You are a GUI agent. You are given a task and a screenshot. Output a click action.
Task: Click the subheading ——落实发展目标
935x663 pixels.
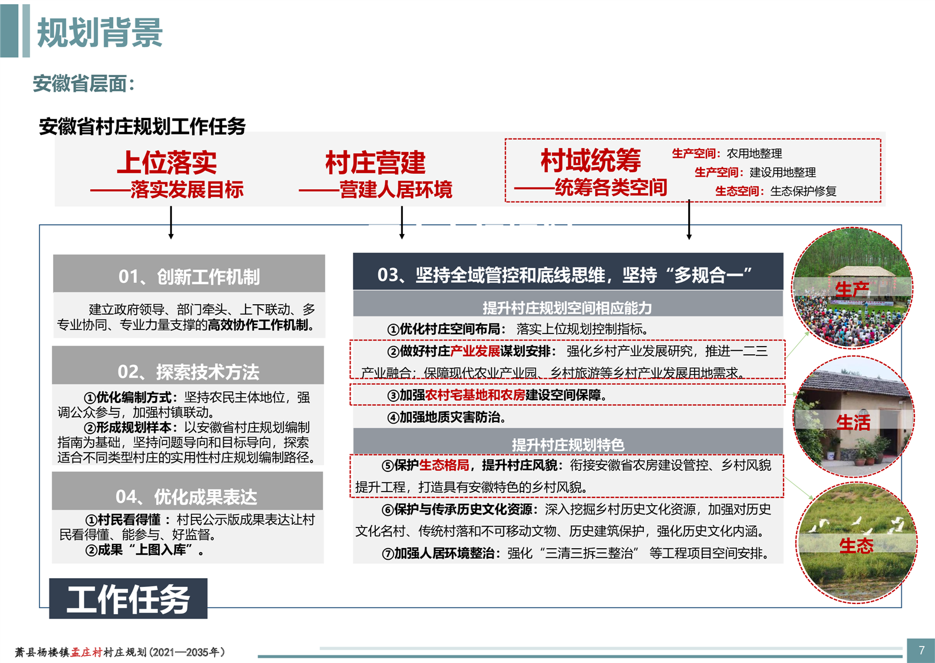pyautogui.click(x=167, y=189)
